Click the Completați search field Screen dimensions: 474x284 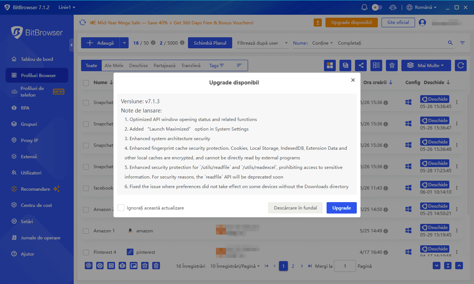[391, 43]
